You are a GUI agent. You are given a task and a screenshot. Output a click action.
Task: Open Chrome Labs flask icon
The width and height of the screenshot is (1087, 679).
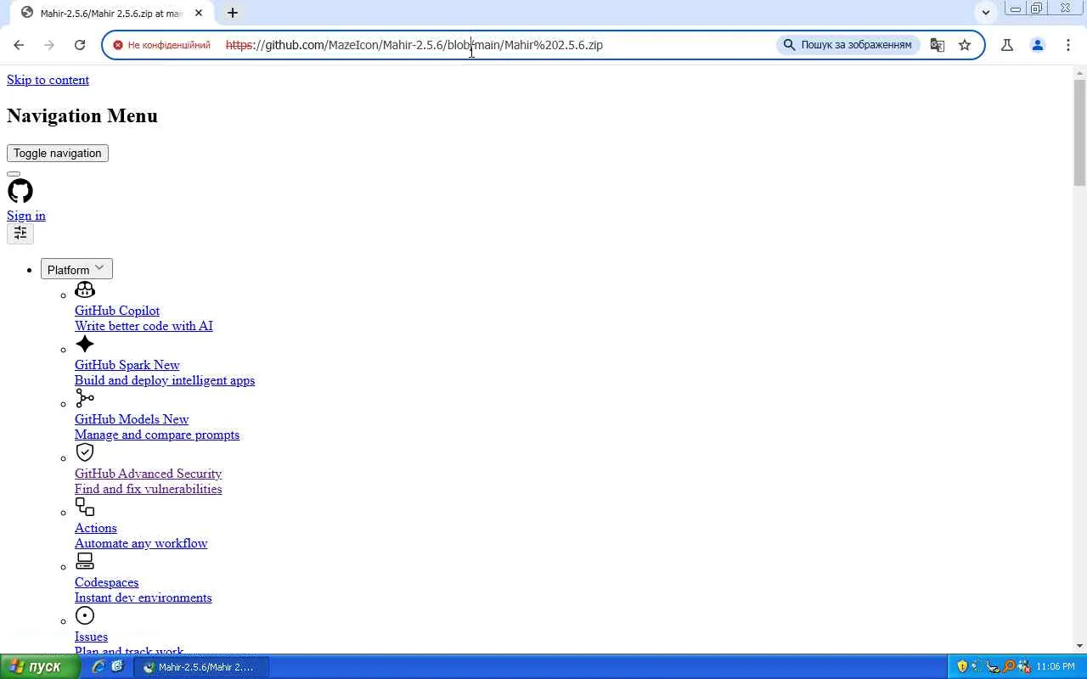click(x=1007, y=45)
